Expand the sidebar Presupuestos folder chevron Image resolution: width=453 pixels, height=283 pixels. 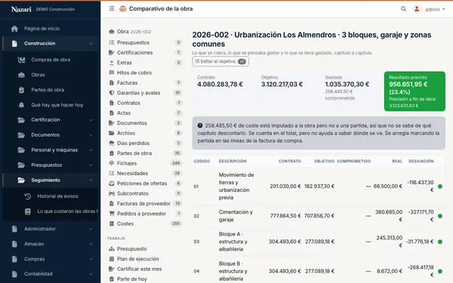(x=91, y=165)
